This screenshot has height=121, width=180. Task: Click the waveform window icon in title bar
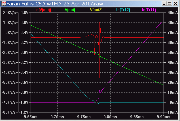3,4
